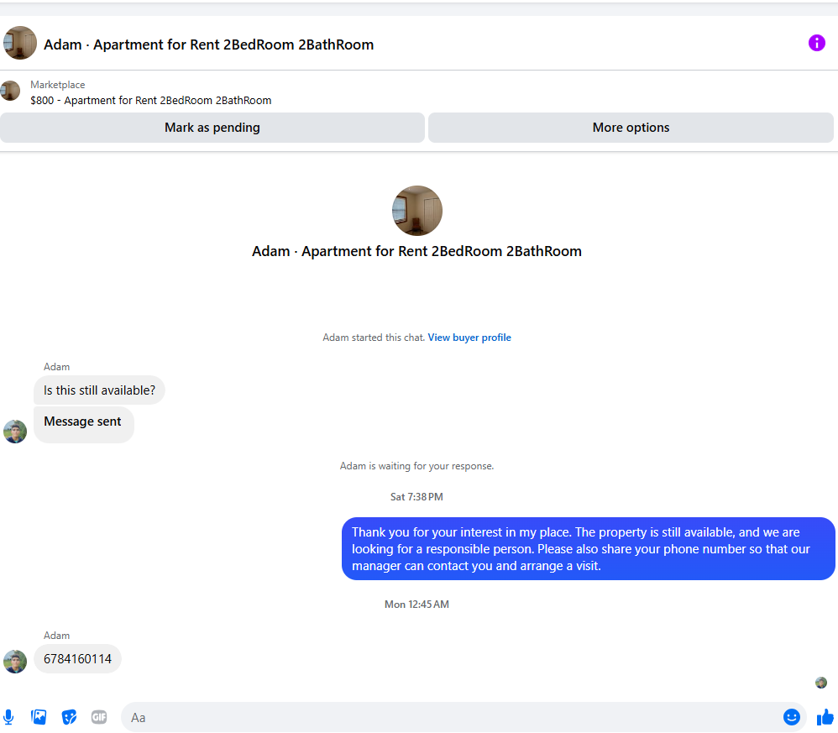The image size is (838, 733).
Task: Click the header chat avatar picture
Action: pyautogui.click(x=20, y=43)
